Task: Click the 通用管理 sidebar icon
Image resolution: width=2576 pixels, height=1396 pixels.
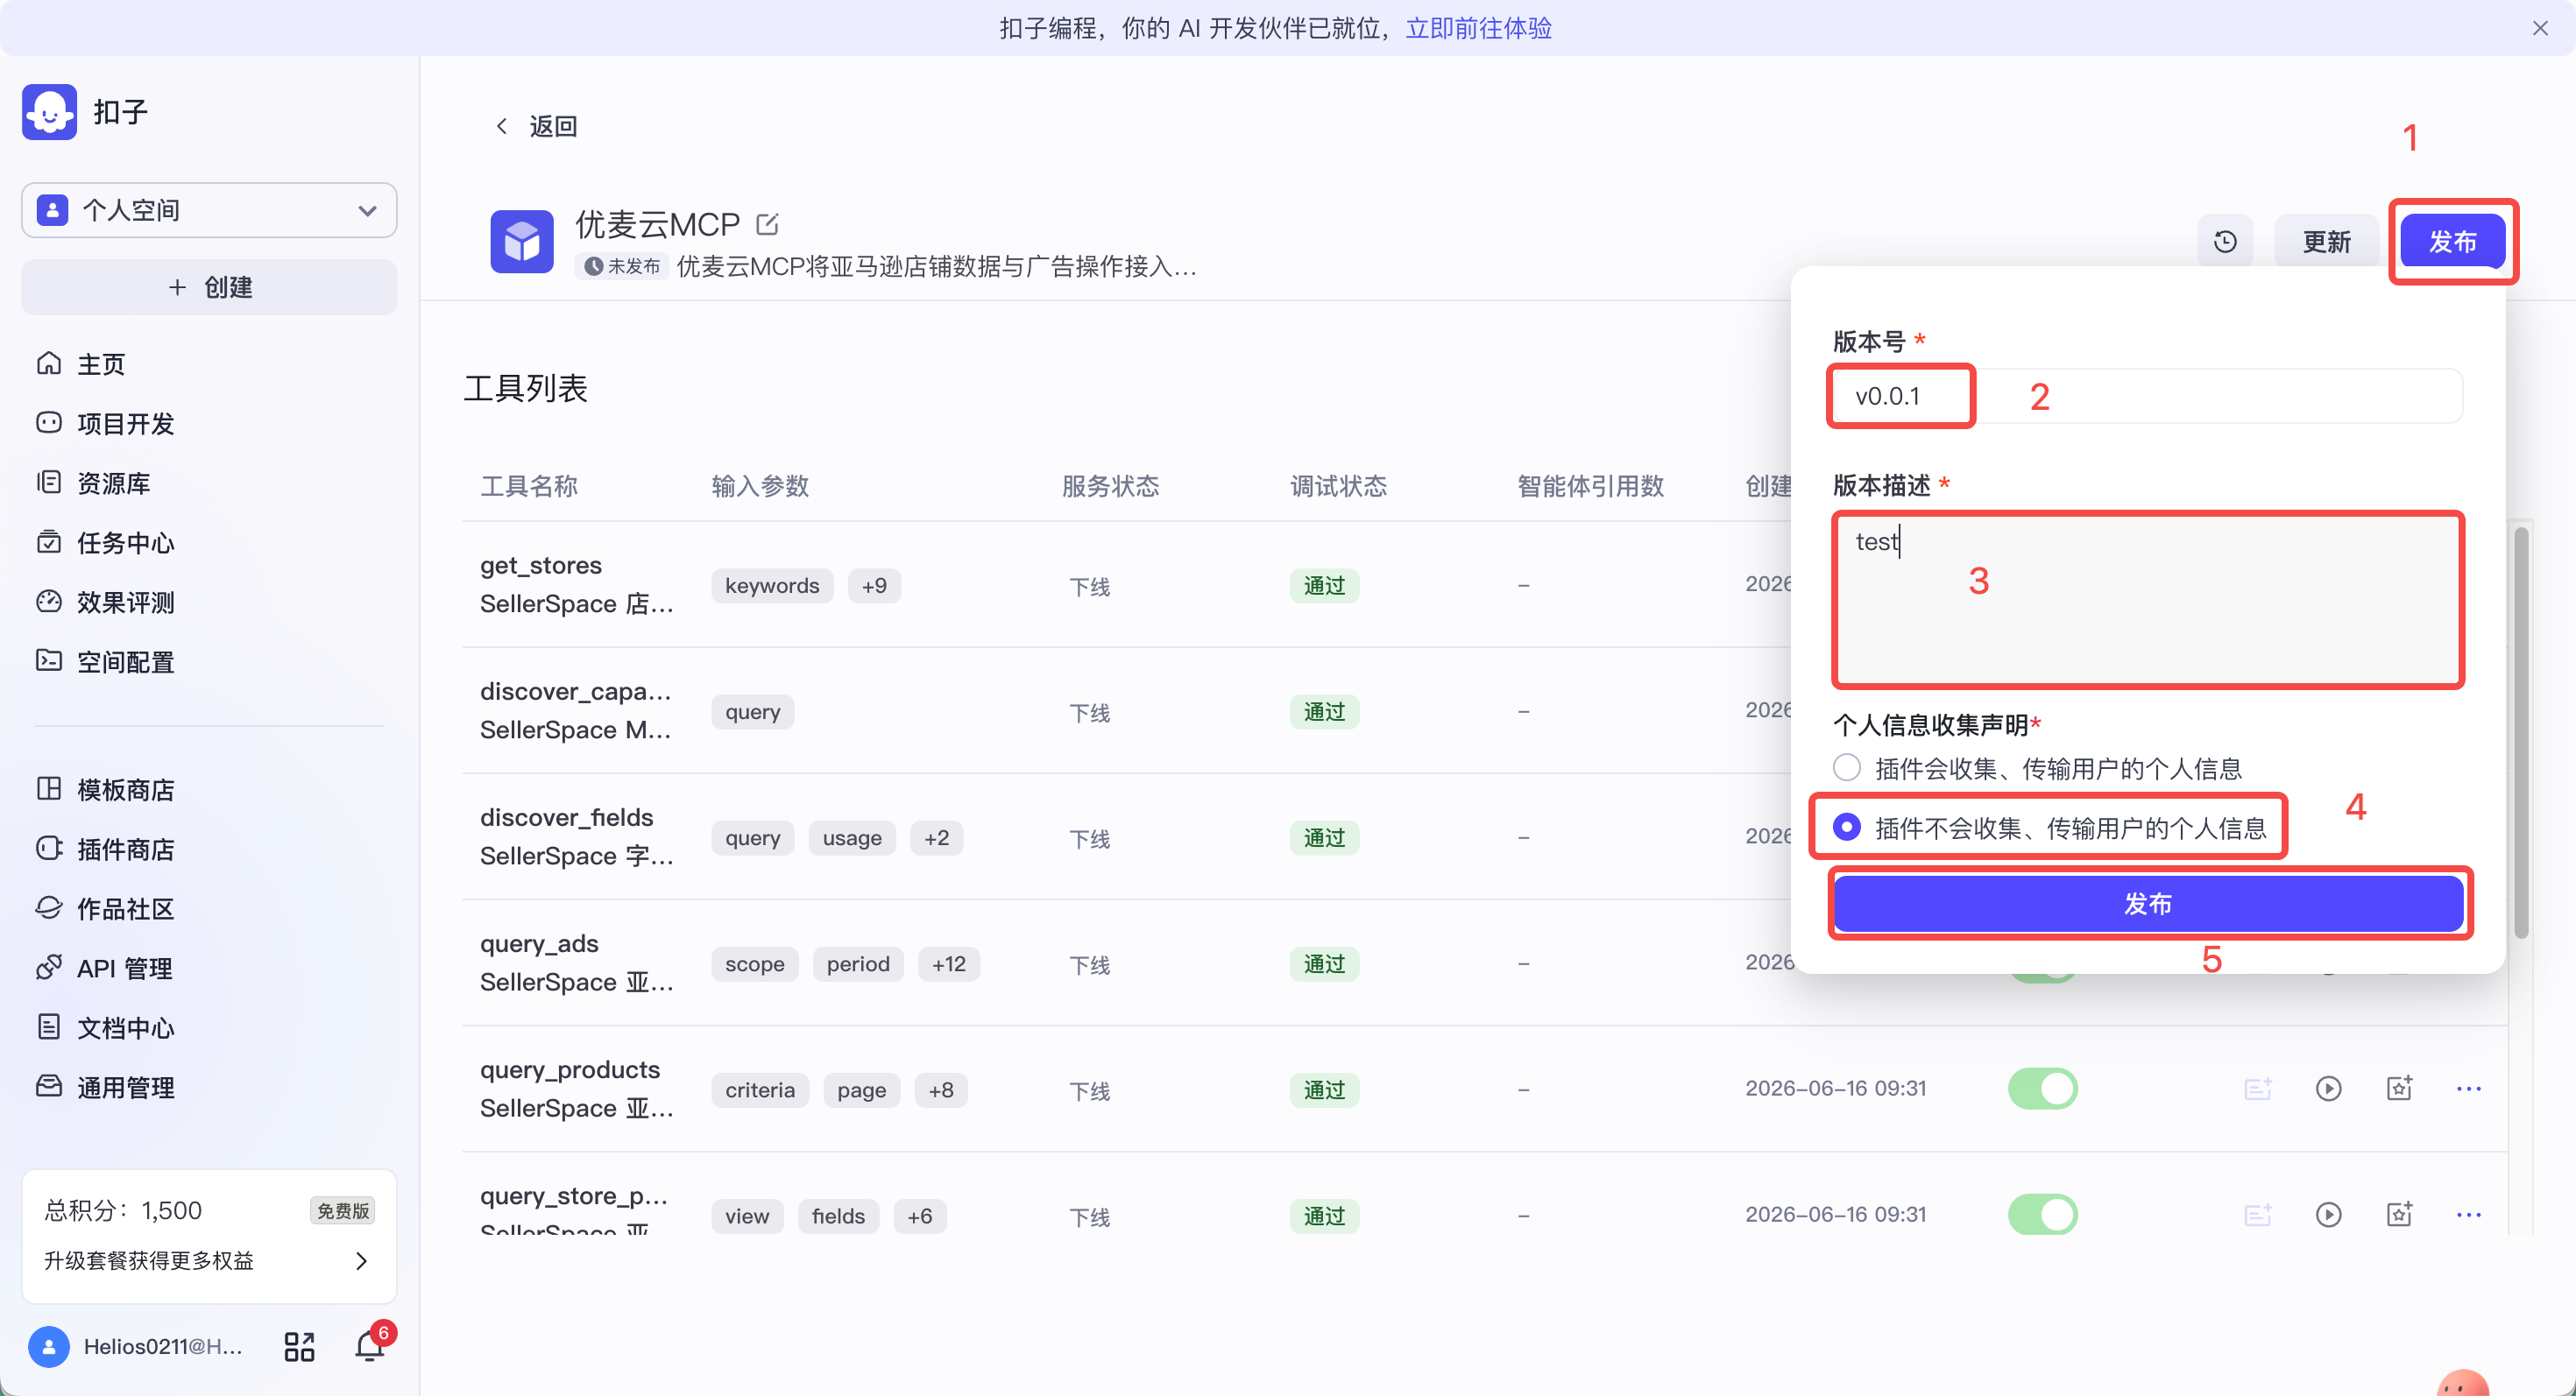Action: pyautogui.click(x=49, y=1087)
